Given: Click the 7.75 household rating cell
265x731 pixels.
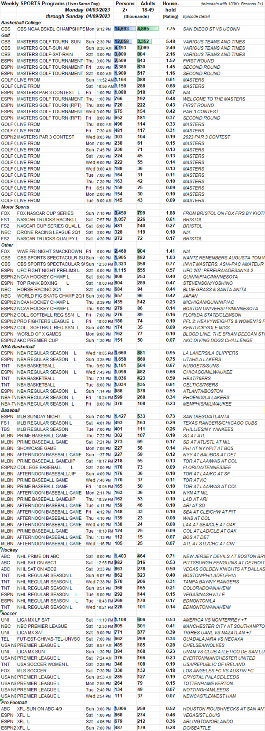Looking at the screenshot, I should (x=170, y=29).
